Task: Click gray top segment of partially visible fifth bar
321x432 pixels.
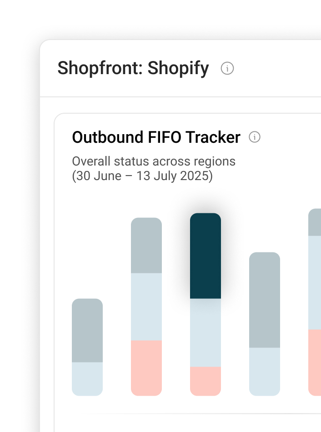Action: [x=315, y=222]
